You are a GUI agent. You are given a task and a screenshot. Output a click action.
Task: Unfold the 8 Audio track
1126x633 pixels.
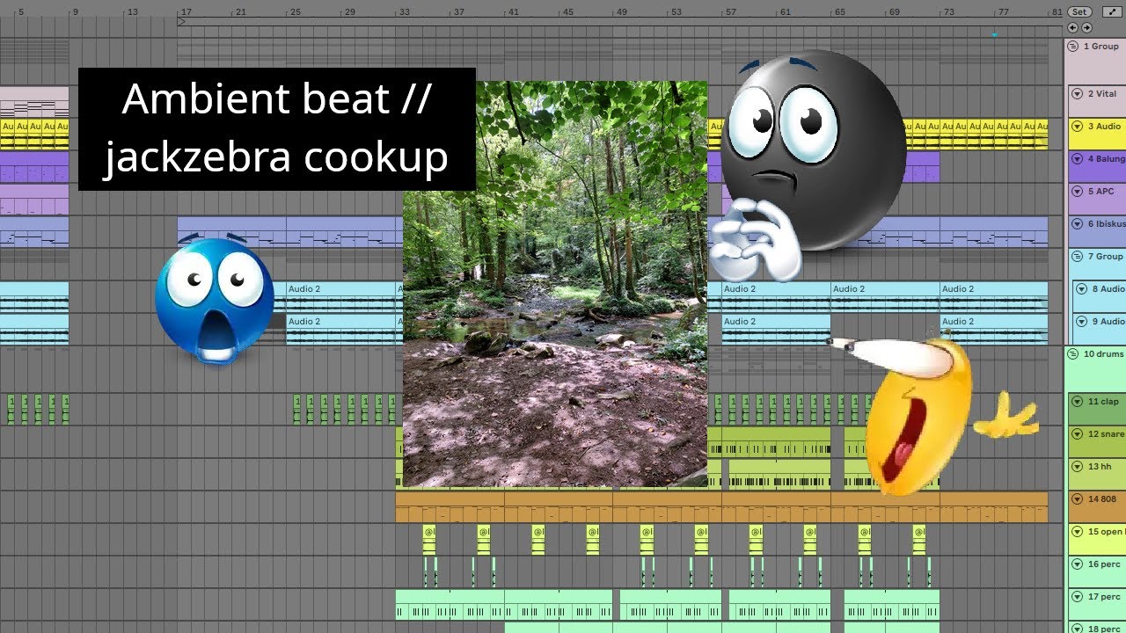click(x=1081, y=288)
